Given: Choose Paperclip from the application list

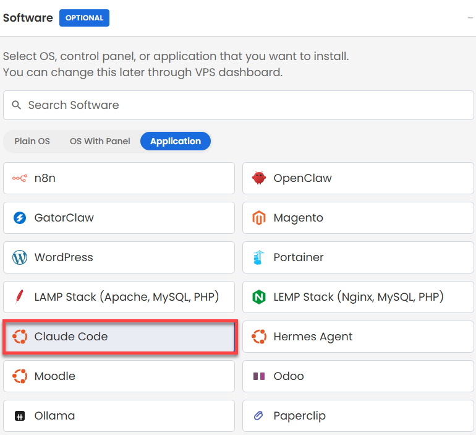Looking at the screenshot, I should tap(358, 416).
